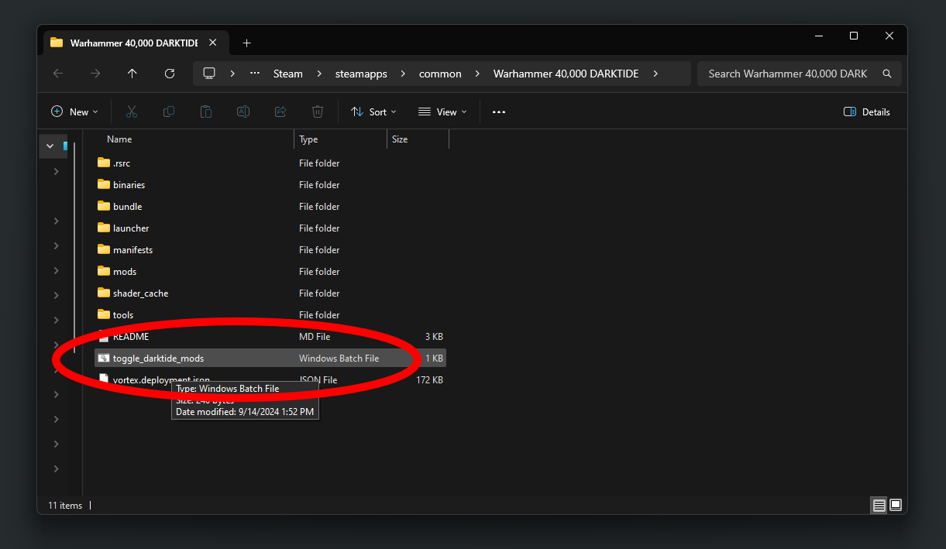This screenshot has width=946, height=549.
Task: Close the Warhammer 40,000 DARKTIDE tab
Action: click(x=214, y=43)
